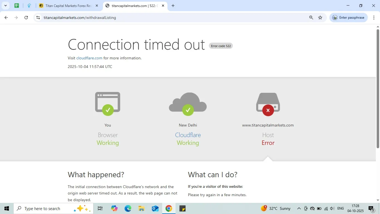Click the taskbar search box
Screen dimensions: 380x214
[53, 208]
